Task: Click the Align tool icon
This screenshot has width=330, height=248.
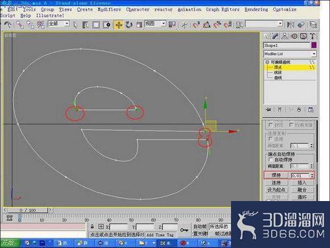Action: (x=301, y=24)
